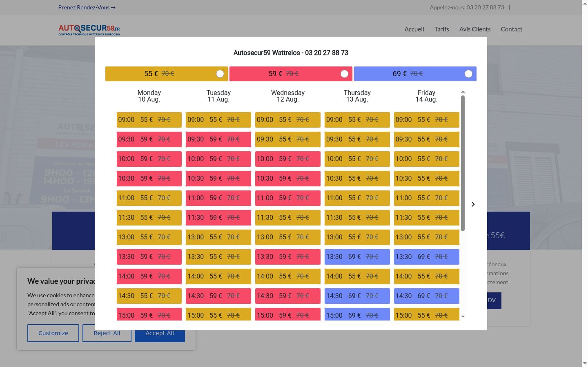Screen dimensions: 588x367
Task: Select the Monday 14:00 slot
Action: [x=149, y=276]
